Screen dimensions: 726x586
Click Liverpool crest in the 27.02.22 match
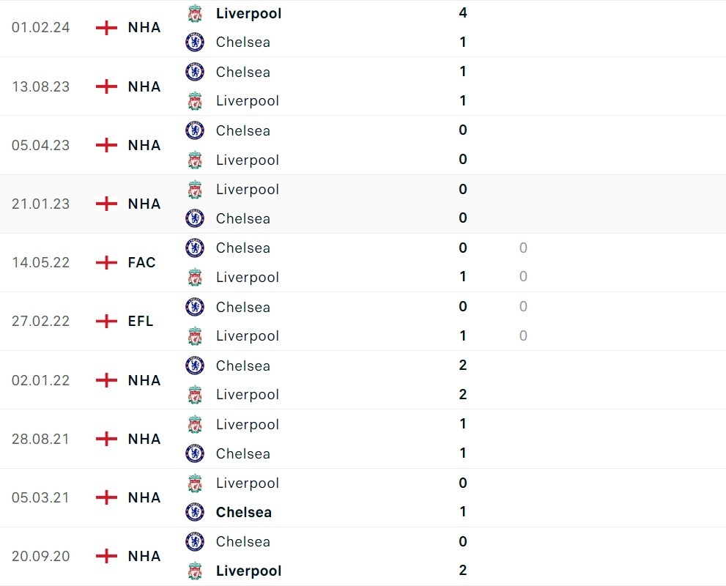coord(195,336)
